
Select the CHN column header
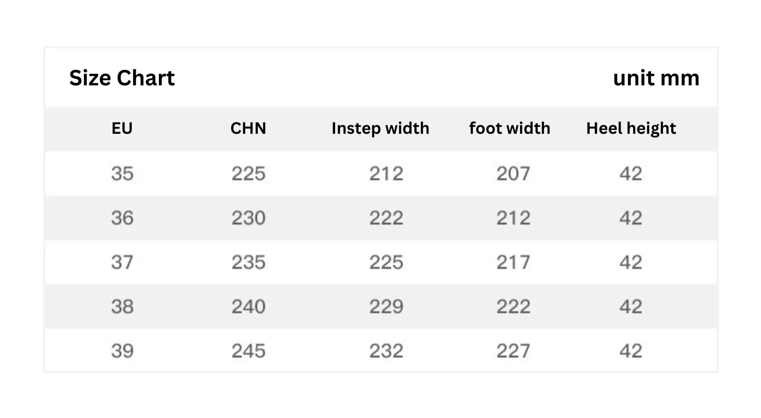(x=248, y=128)
